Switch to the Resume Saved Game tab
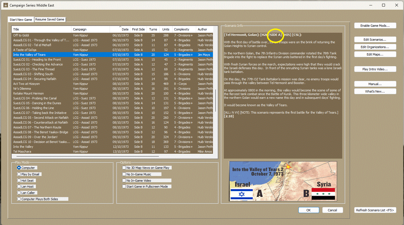Image resolution: width=404 pixels, height=225 pixels. [x=50, y=19]
